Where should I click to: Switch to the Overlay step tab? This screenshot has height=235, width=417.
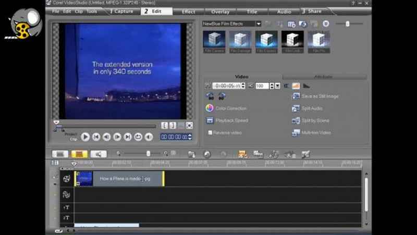220,11
